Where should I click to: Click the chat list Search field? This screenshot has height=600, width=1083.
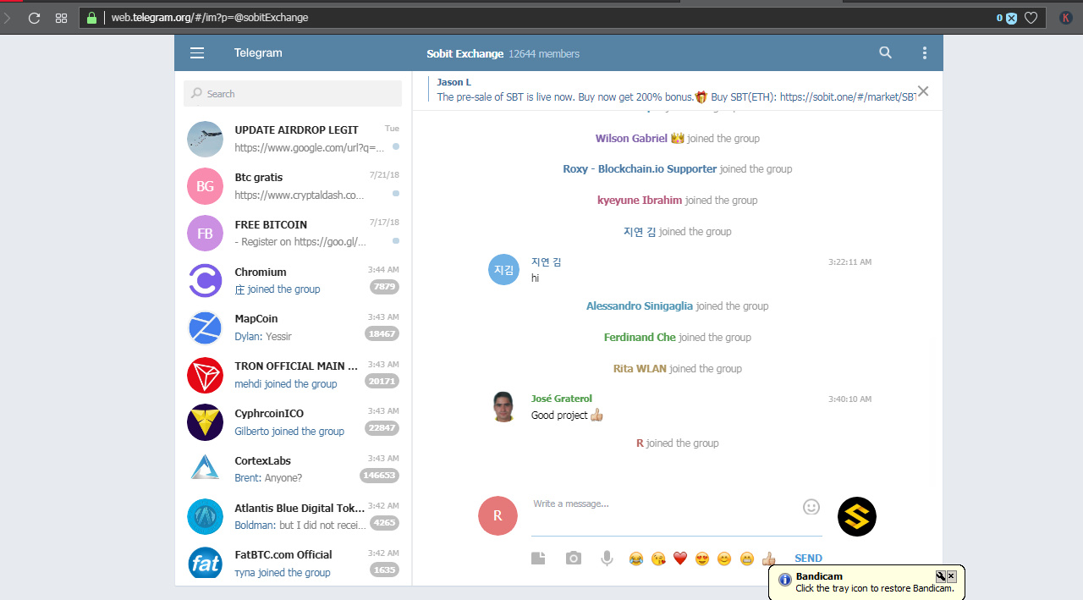293,94
